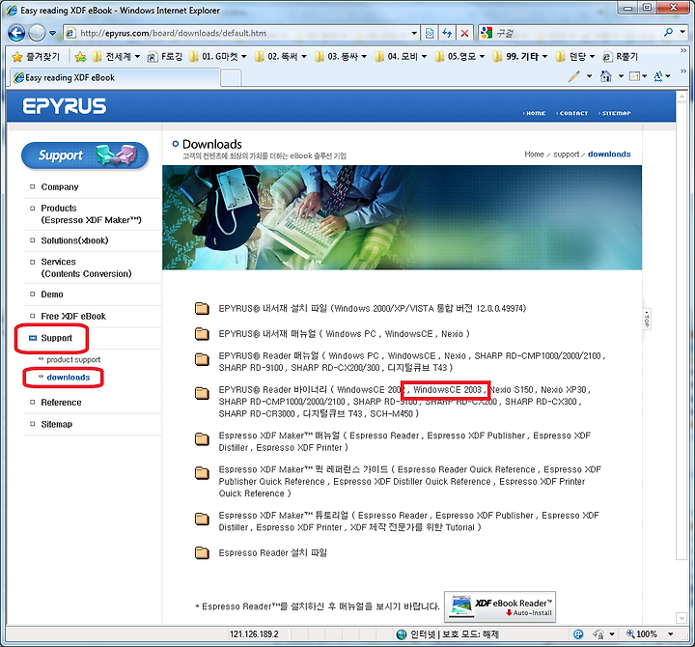Screen dimensions: 695x647
Task: Click XDF eBook Reader Auto-Install button
Action: tap(500, 607)
